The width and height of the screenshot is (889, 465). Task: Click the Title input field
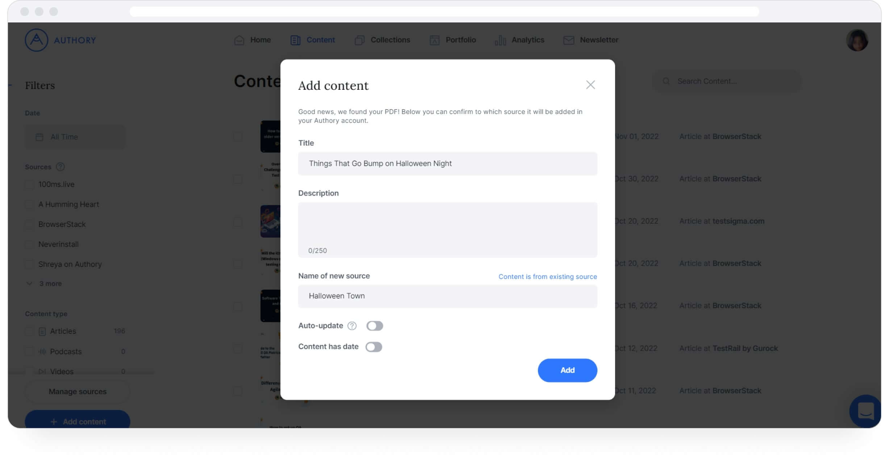tap(447, 163)
